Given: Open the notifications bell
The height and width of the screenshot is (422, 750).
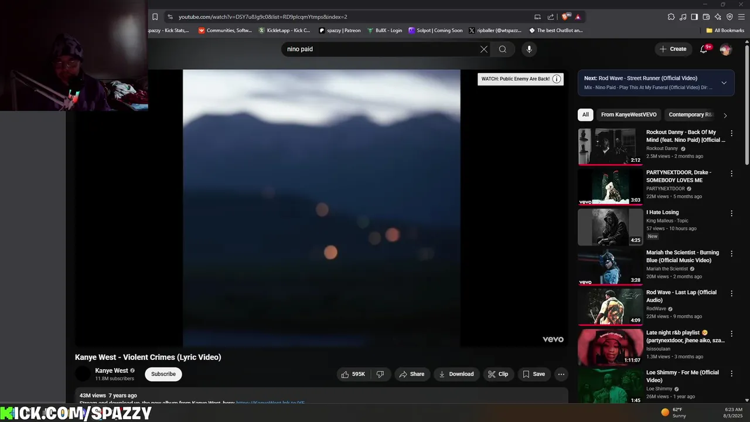Looking at the screenshot, I should tap(704, 49).
